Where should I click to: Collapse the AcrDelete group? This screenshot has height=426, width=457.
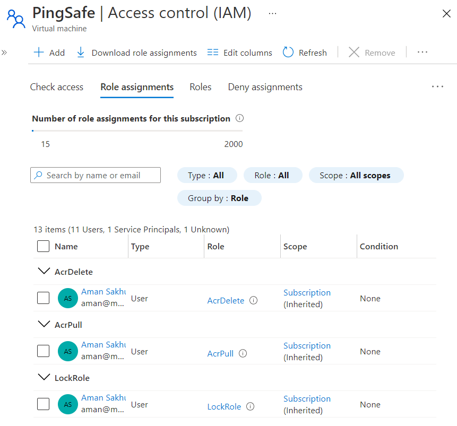[x=44, y=272]
